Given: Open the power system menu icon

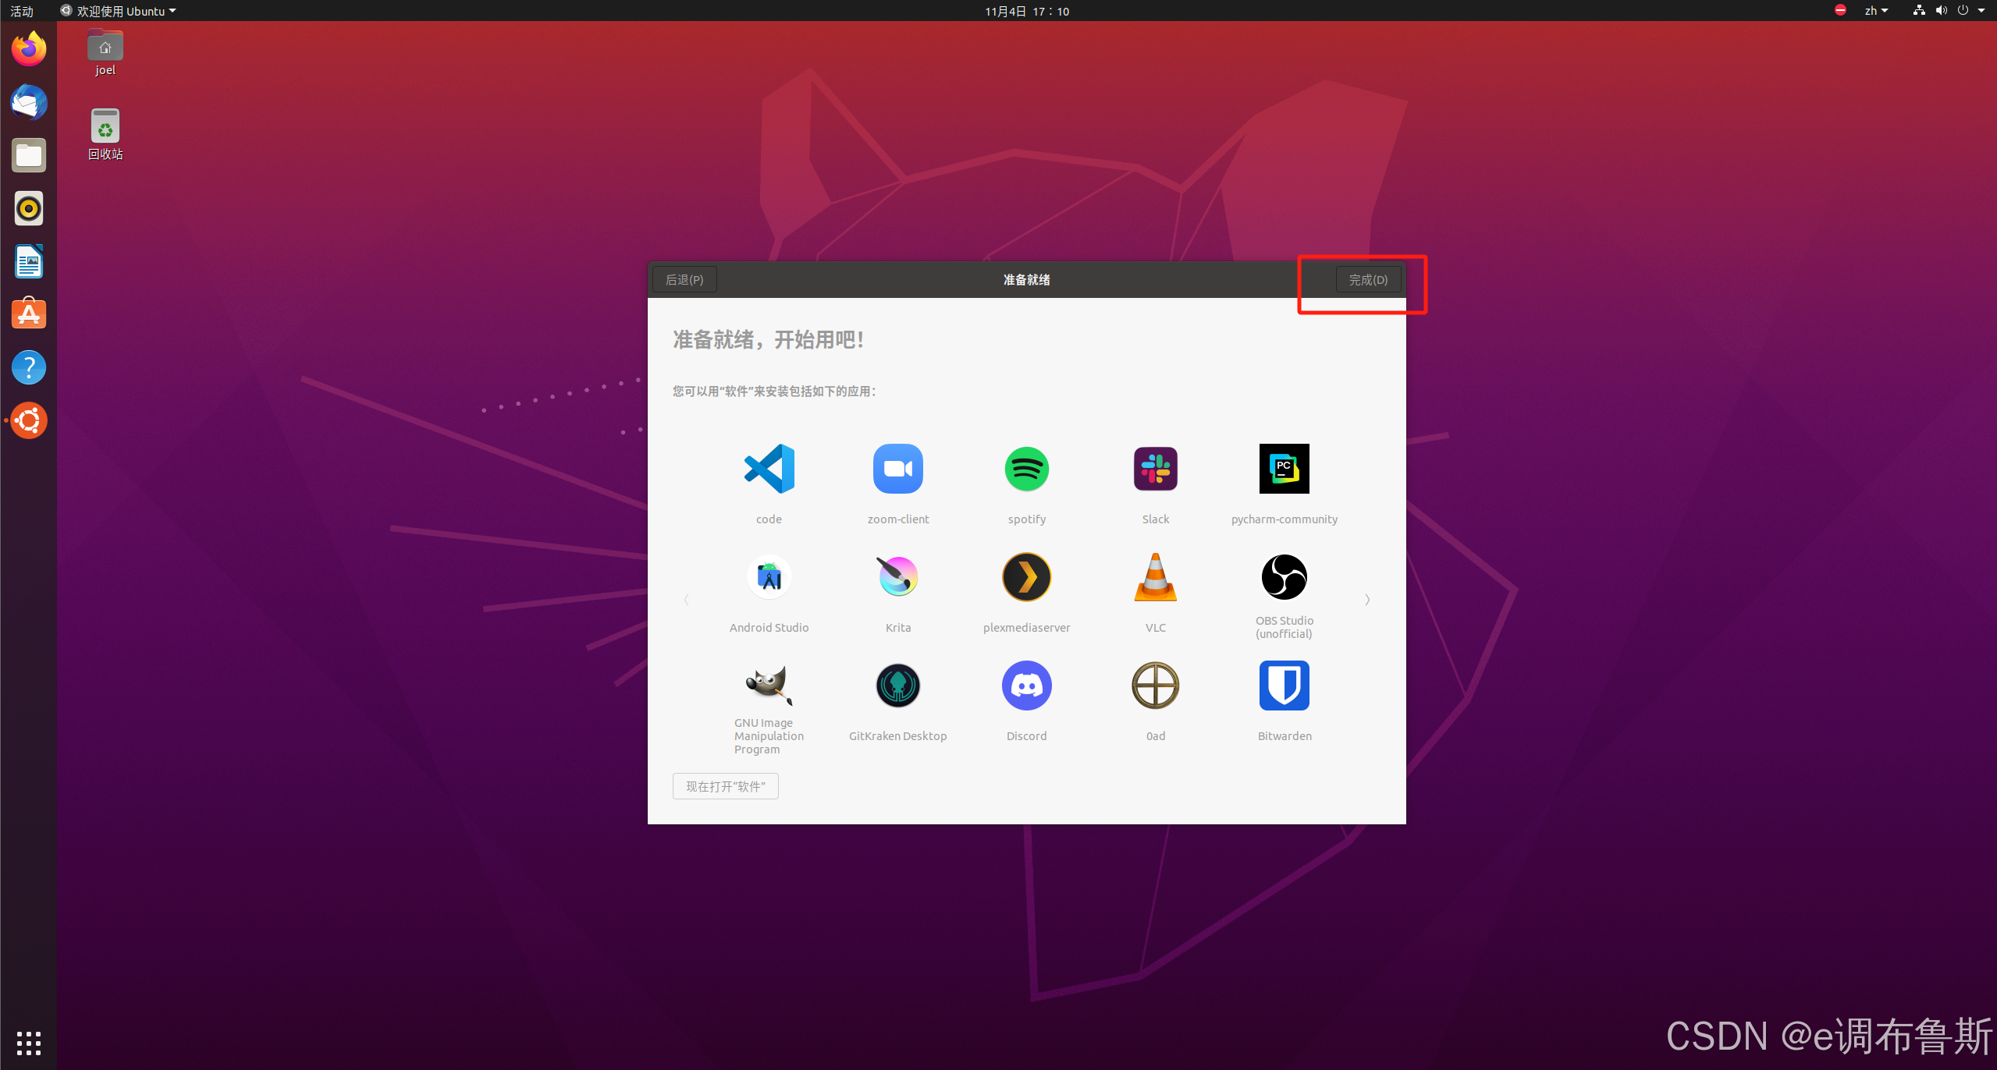Looking at the screenshot, I should [x=1963, y=10].
